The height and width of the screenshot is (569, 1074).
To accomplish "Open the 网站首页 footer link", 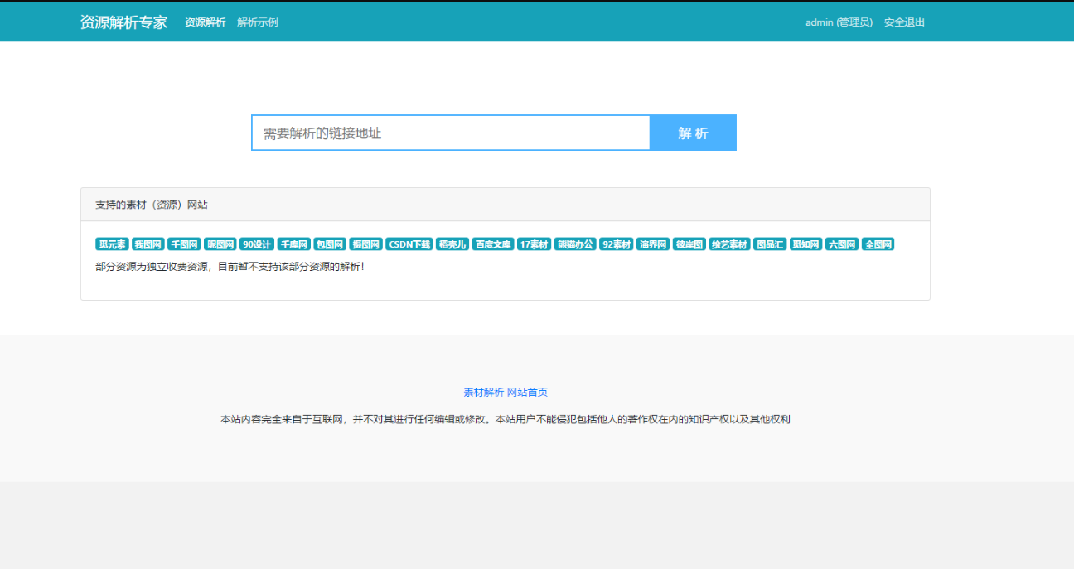I will (x=527, y=392).
